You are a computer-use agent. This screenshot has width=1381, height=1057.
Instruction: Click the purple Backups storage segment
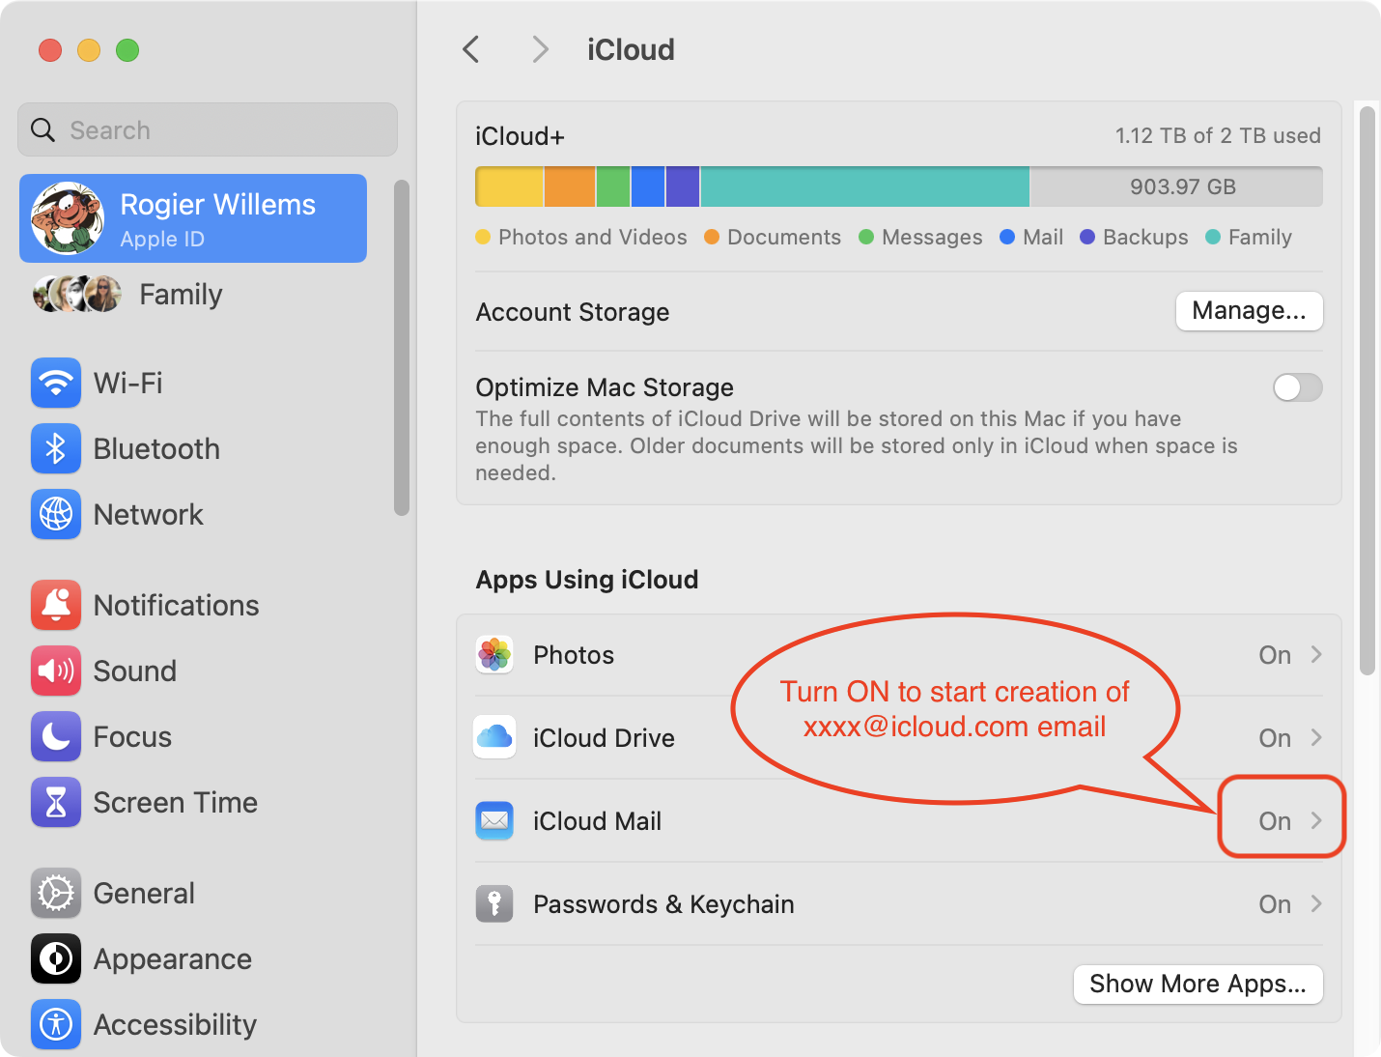pos(683,186)
